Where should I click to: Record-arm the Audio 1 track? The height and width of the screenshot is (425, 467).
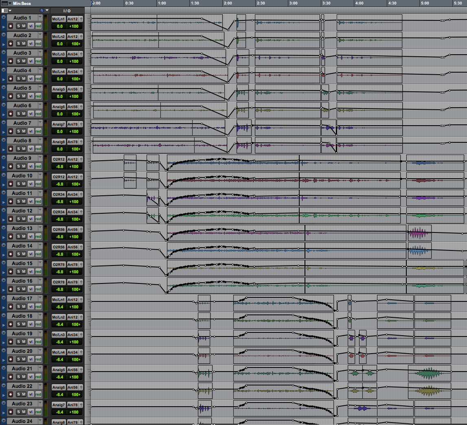point(11,26)
